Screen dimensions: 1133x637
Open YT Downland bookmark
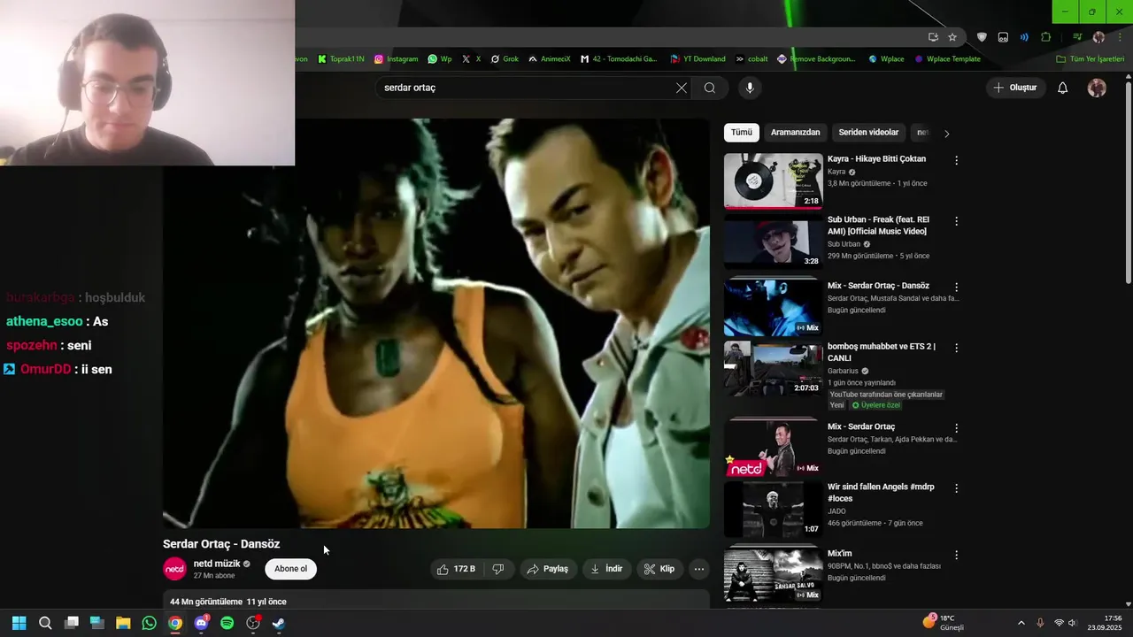698,59
